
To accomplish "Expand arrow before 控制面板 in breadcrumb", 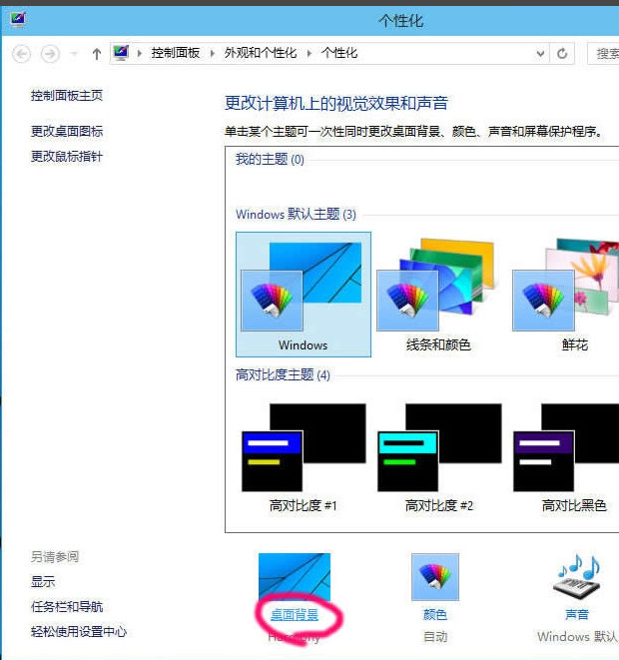I will point(140,54).
